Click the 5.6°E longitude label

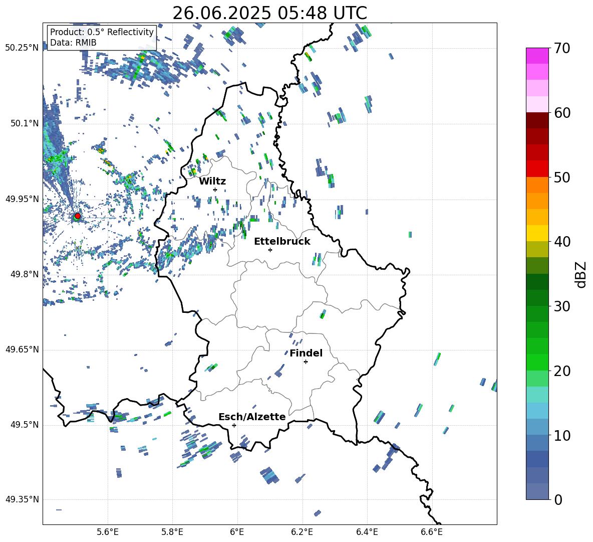pos(108,532)
